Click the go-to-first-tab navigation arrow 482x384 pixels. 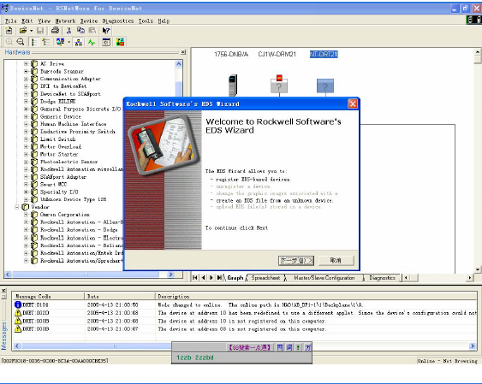coord(195,278)
